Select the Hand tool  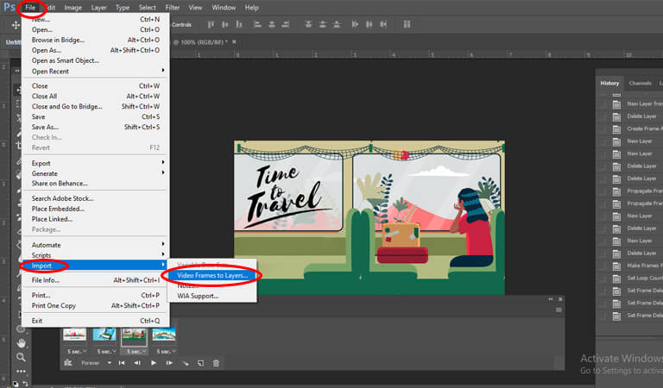coord(21,342)
